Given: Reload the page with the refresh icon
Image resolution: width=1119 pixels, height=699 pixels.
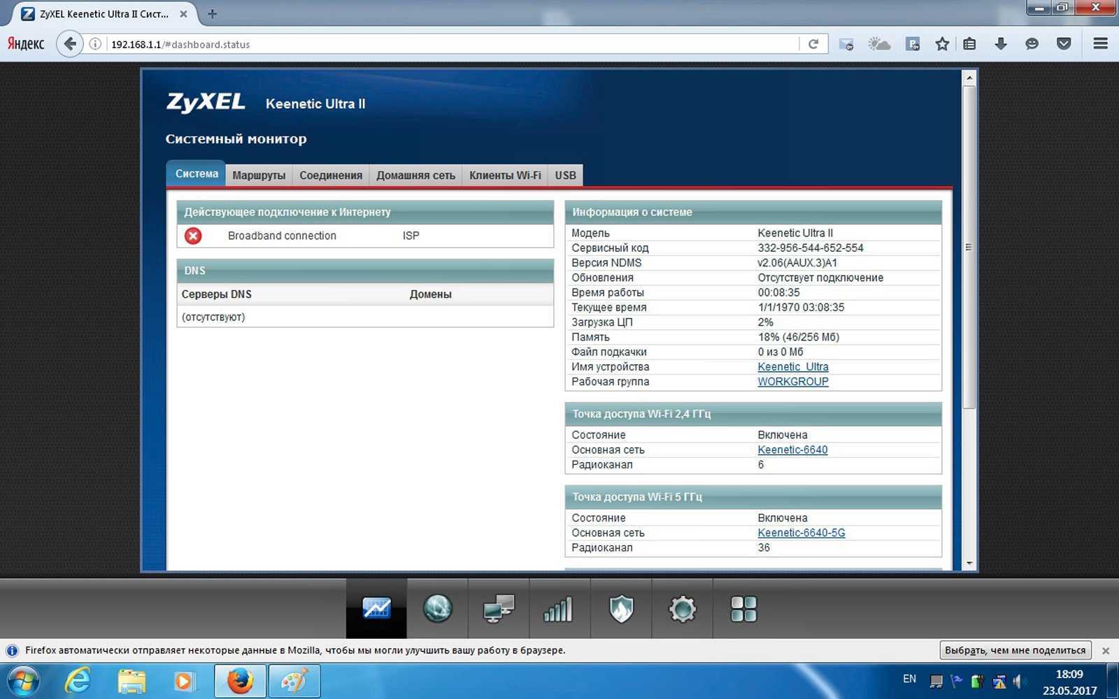Looking at the screenshot, I should click(x=813, y=44).
